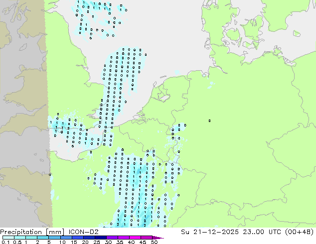Select the 35–40 mm legend color swatch
316x244 pixels.
123,238
